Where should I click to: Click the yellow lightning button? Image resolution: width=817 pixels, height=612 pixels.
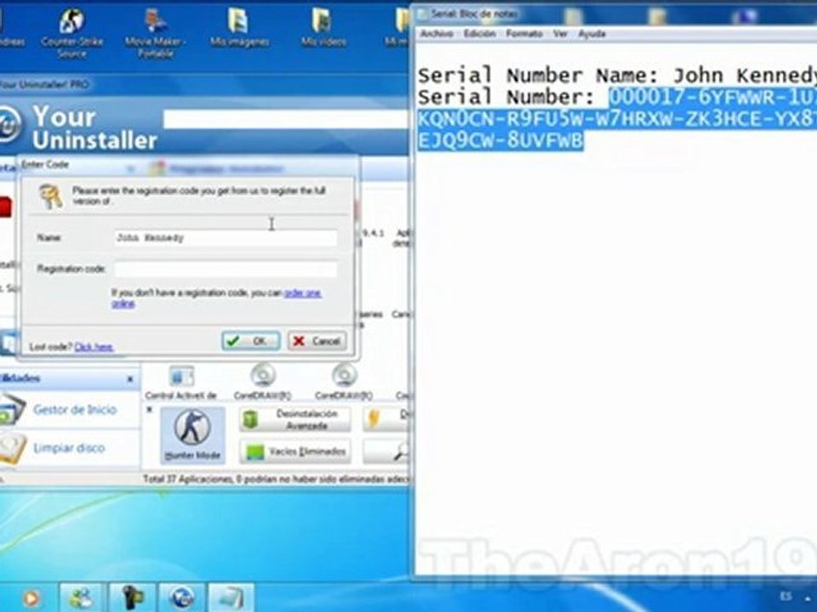[x=386, y=419]
